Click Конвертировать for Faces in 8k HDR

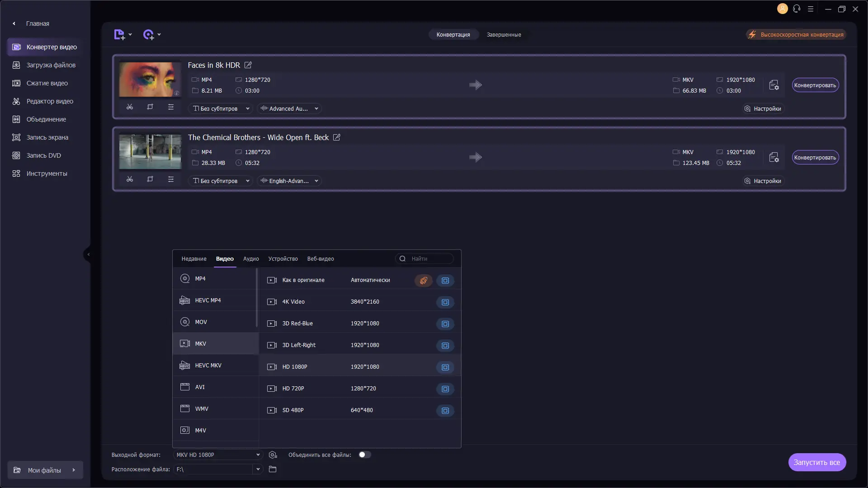(x=815, y=85)
